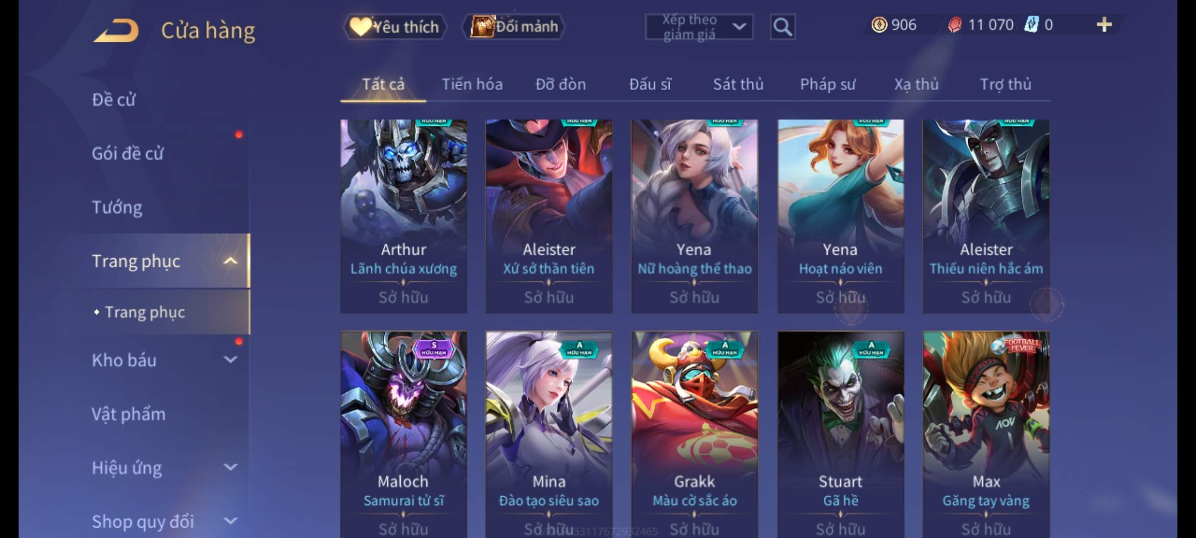This screenshot has height=538, width=1196.
Task: Open the Stuart Gã hề skin card
Action: tap(841, 434)
